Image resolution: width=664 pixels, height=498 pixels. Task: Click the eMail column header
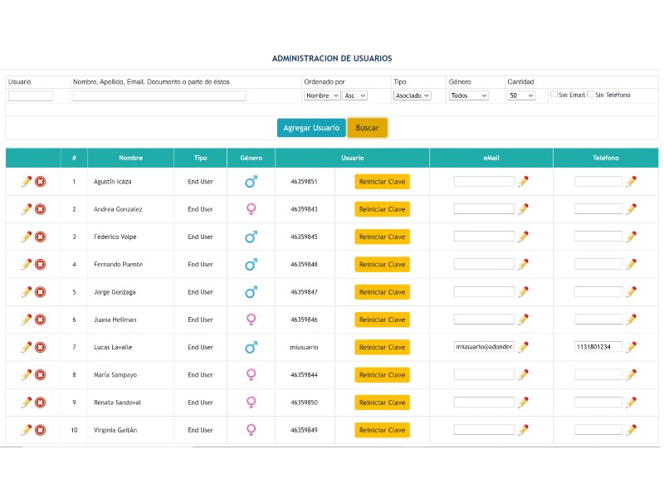(491, 158)
